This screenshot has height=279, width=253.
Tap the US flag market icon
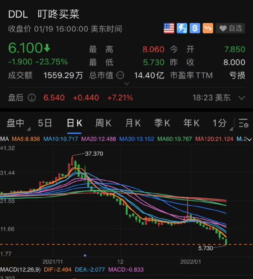[169, 28]
